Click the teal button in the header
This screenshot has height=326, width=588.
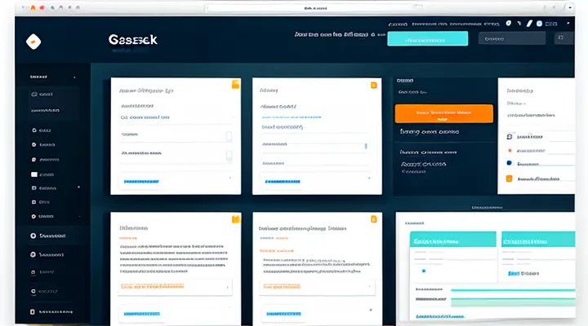tap(427, 38)
